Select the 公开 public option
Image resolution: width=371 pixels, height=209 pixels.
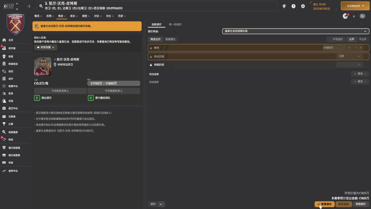coord(352,39)
